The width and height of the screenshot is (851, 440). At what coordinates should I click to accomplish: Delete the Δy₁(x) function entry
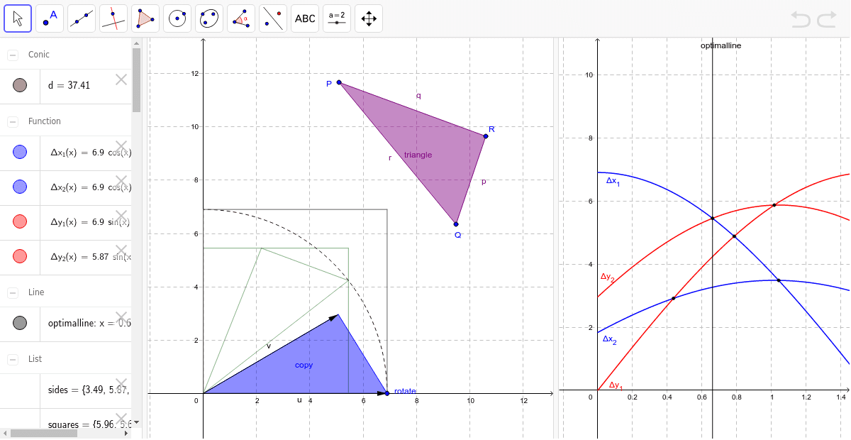pyautogui.click(x=121, y=216)
